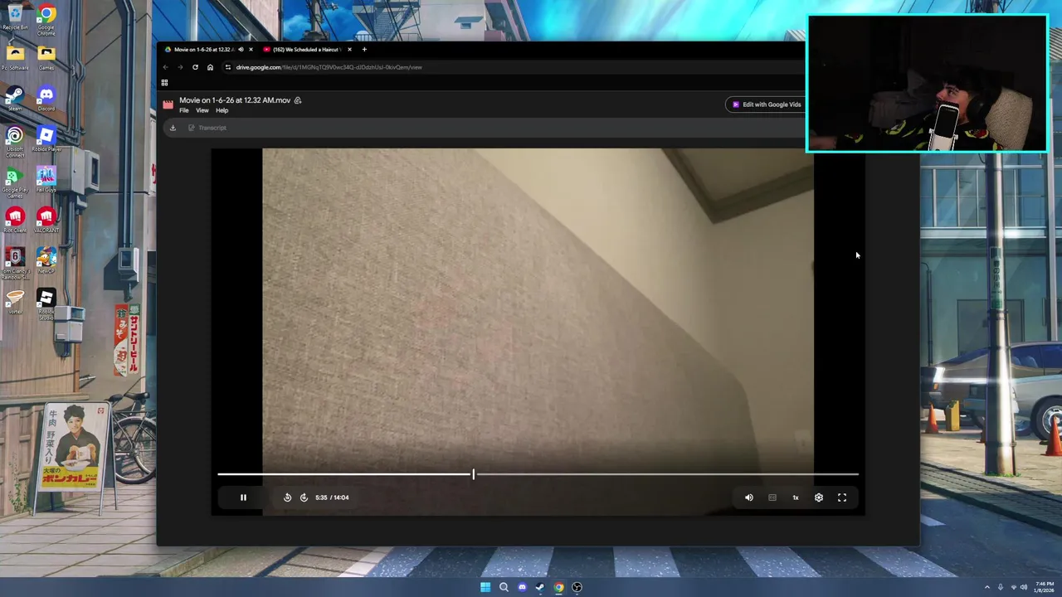This screenshot has width=1062, height=597.
Task: Toggle closed captions on the player
Action: [772, 498]
